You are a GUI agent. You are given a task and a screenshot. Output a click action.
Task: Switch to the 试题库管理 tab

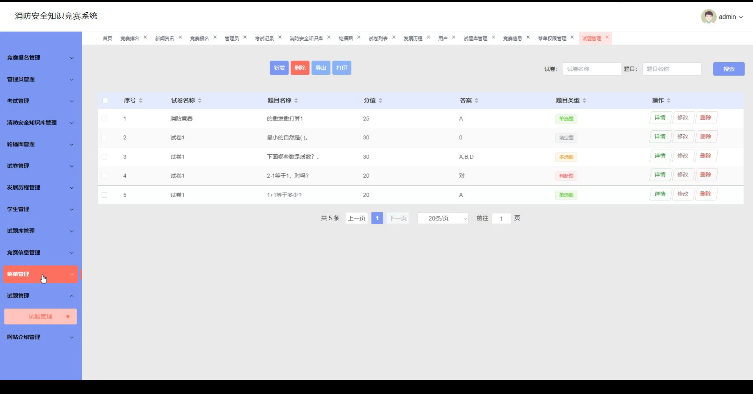[475, 39]
